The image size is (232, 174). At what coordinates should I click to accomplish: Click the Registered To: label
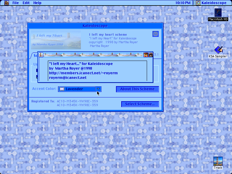[43, 101]
